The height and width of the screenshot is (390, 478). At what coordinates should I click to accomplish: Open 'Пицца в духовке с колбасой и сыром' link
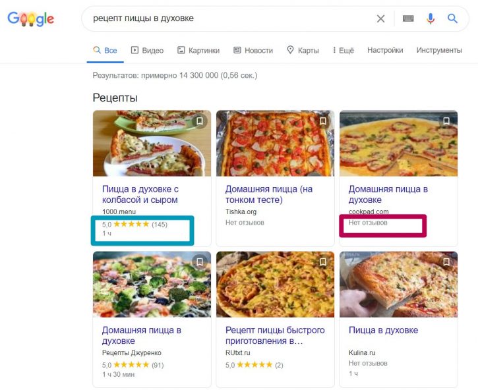[x=140, y=194]
